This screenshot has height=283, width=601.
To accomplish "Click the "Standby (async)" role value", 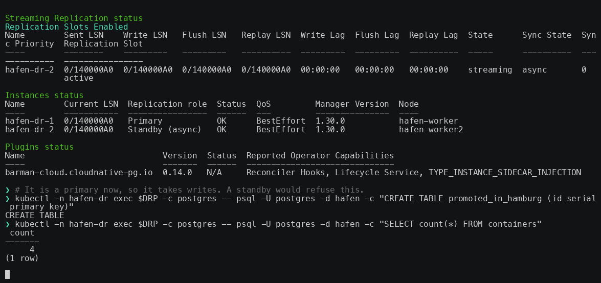I will pyautogui.click(x=164, y=129).
